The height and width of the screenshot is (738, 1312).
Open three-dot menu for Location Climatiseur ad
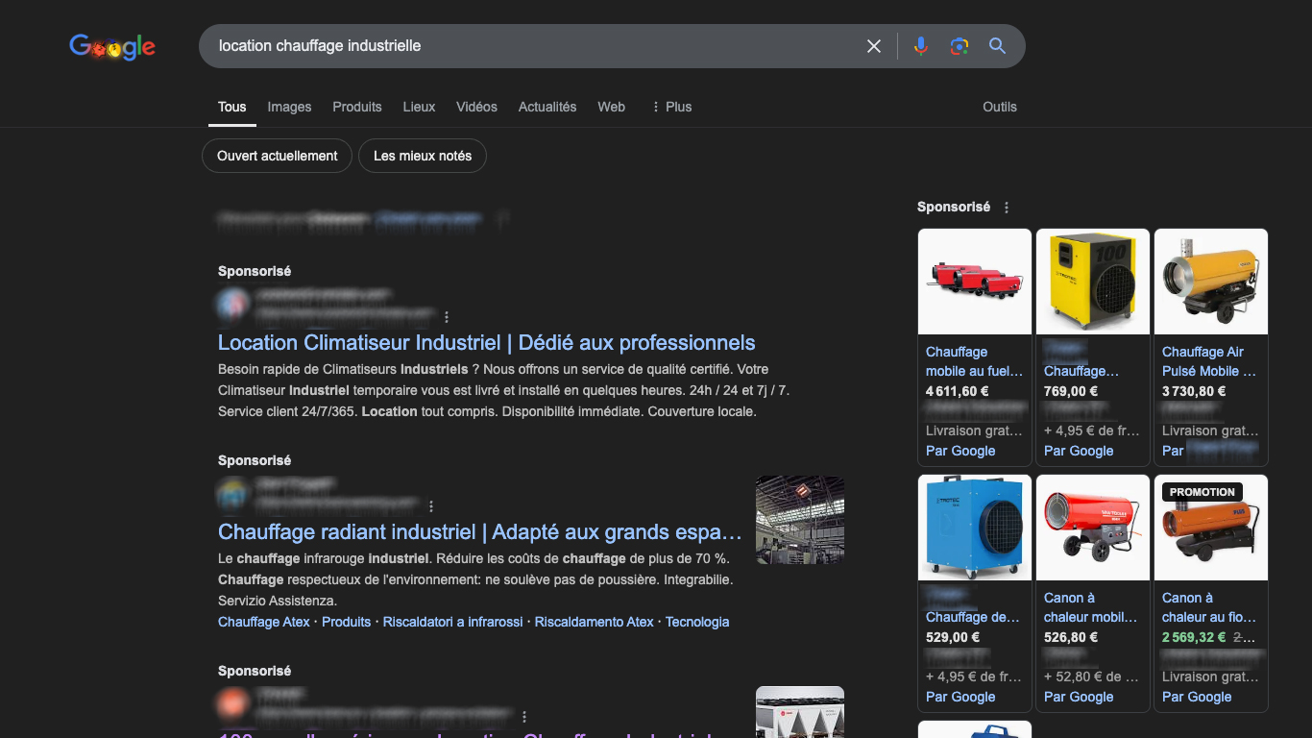(447, 317)
